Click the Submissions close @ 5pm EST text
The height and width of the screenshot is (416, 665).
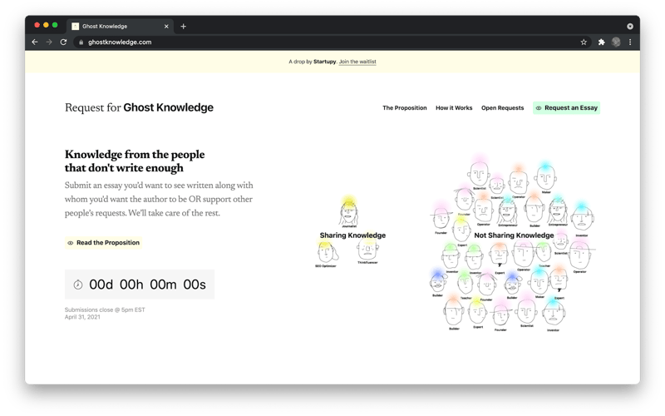pyautogui.click(x=105, y=310)
